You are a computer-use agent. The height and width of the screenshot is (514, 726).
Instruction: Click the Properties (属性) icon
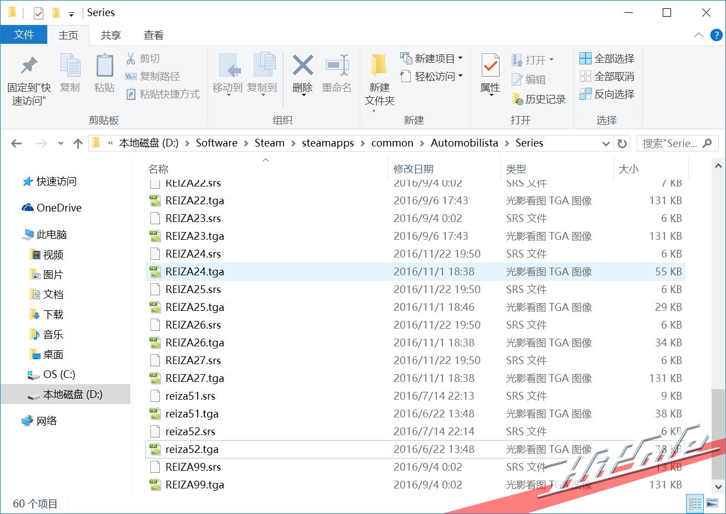coord(490,65)
